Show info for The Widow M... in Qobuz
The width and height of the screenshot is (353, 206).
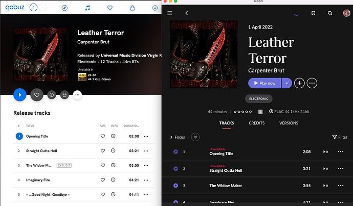coord(113,165)
